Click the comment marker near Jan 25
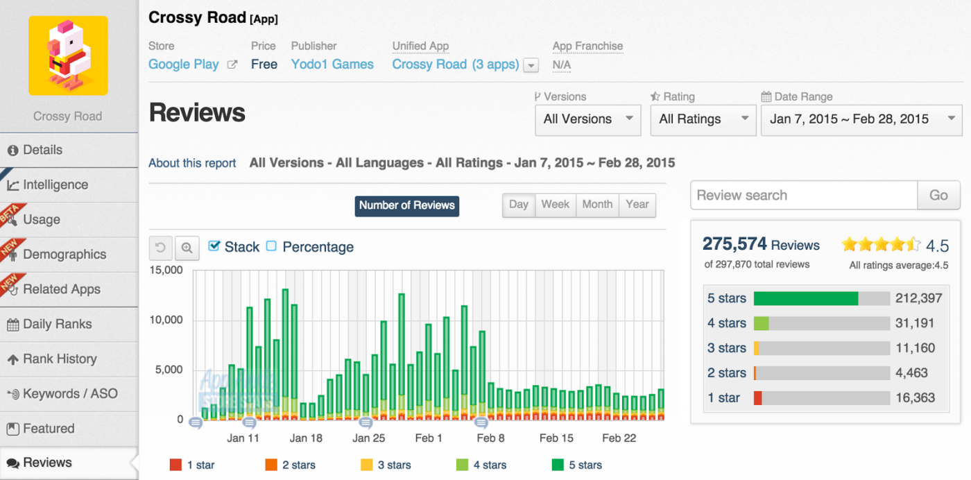The width and height of the screenshot is (971, 480). click(x=366, y=422)
